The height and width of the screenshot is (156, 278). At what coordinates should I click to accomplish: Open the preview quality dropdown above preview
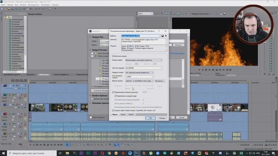(x=201, y=13)
